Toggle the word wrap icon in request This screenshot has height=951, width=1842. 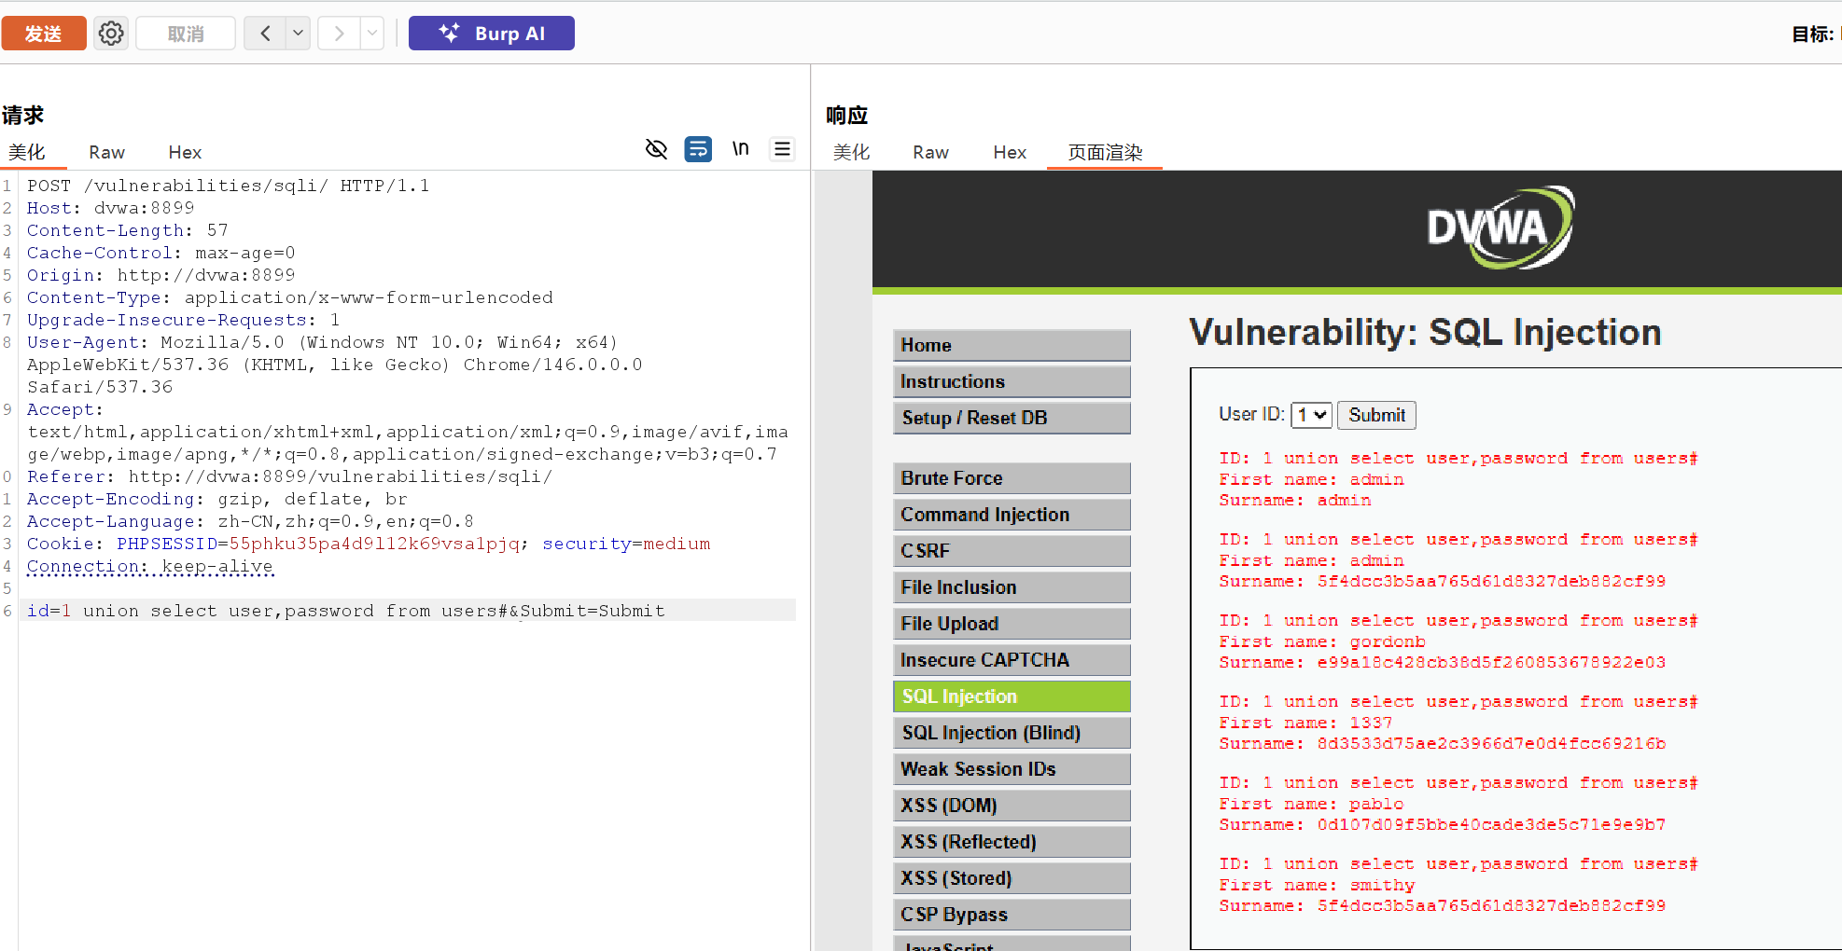tap(698, 149)
